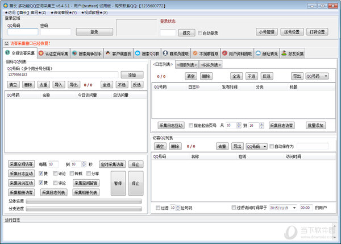Click 批量添加 button

(315, 125)
